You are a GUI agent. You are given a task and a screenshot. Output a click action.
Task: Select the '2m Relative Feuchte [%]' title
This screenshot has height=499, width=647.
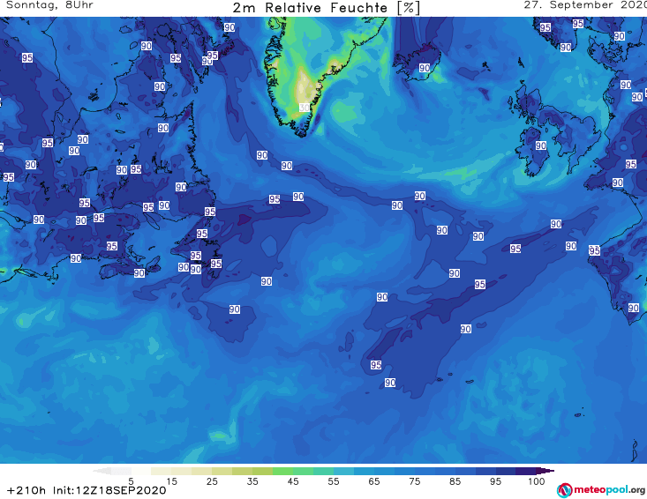pos(326,8)
